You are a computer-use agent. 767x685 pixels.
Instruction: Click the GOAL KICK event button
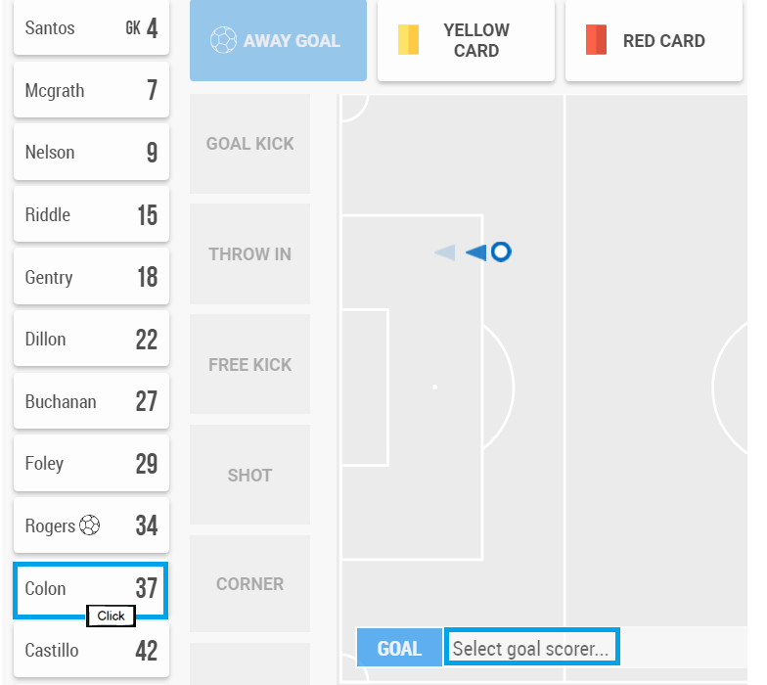coord(250,144)
